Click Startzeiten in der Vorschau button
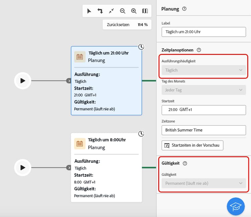The height and width of the screenshot is (217, 251). 192,145
